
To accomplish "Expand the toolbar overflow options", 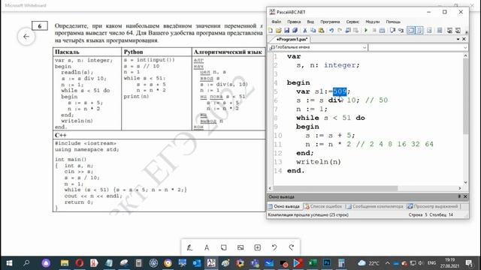I will point(466,31).
